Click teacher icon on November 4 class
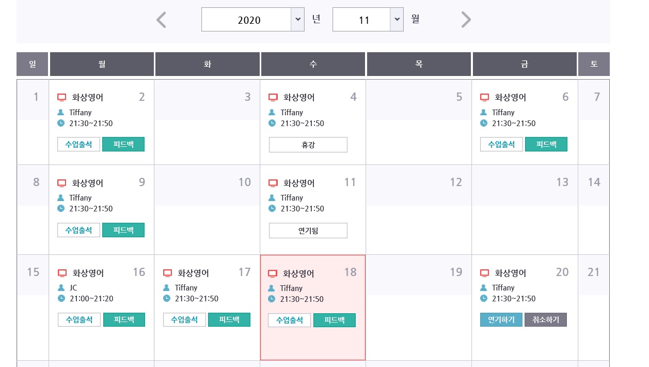The width and height of the screenshot is (649, 367). click(272, 112)
